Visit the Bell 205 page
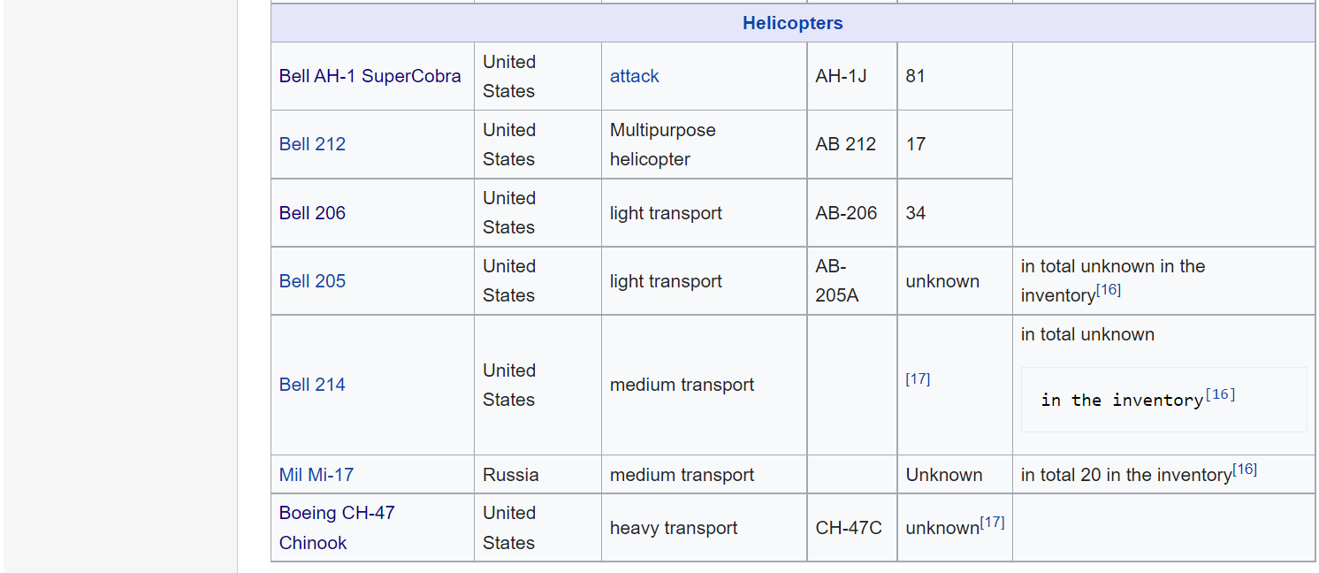Screen dimensions: 1319x573 point(312,281)
